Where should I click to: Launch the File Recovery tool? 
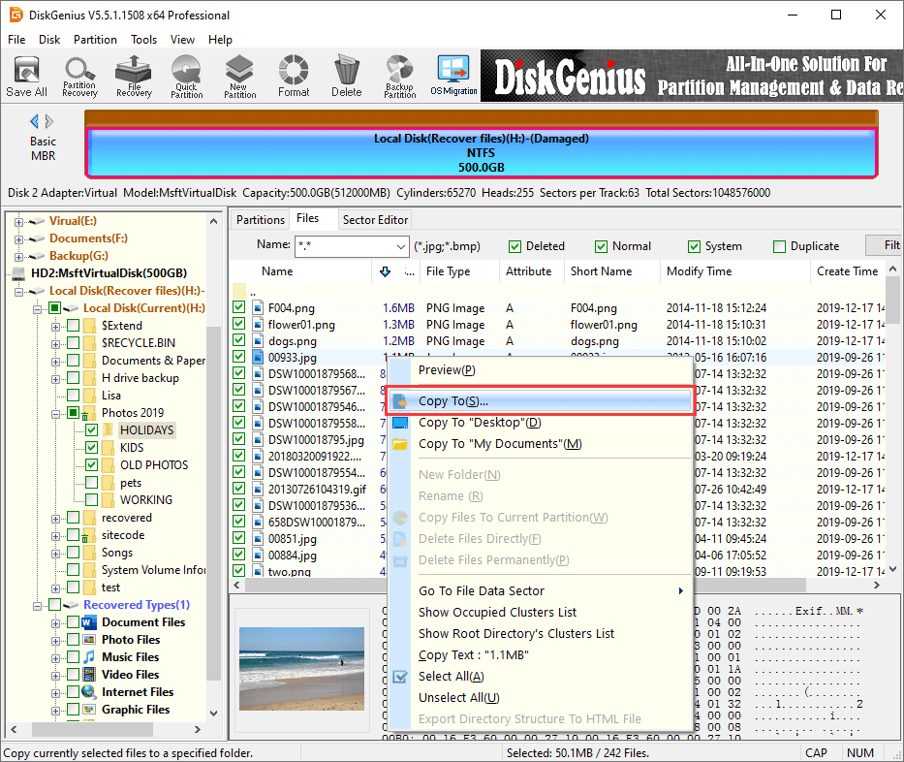[134, 77]
